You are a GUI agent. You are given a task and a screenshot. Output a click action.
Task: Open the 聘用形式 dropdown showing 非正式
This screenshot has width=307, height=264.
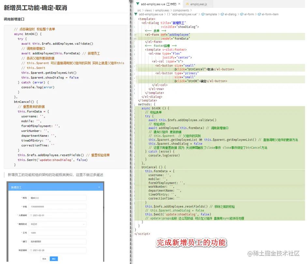[x=57, y=224]
